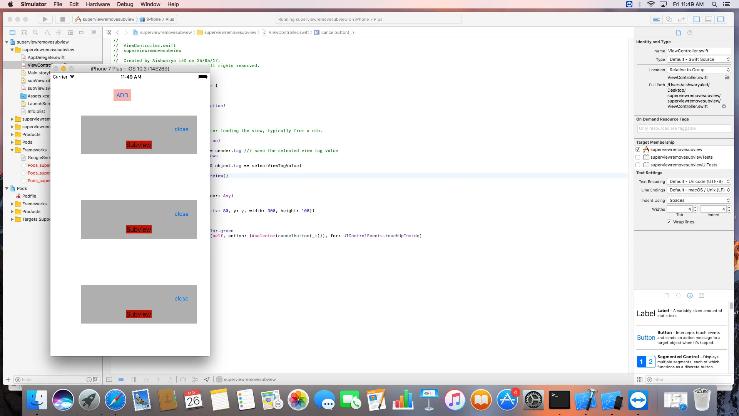The width and height of the screenshot is (739, 416).
Task: Open the Debug menu
Action: [125, 4]
